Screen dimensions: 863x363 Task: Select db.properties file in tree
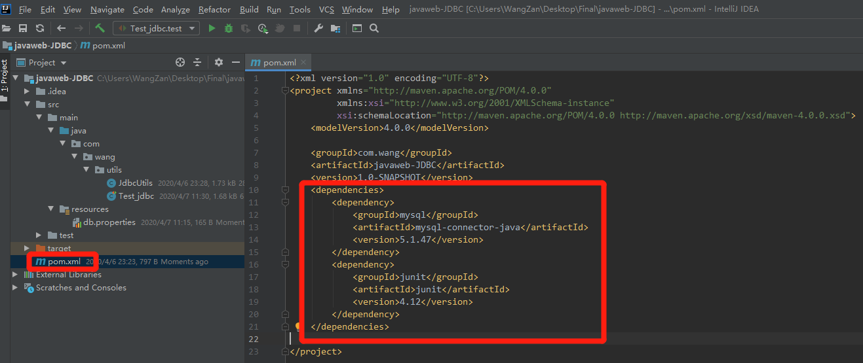point(109,222)
